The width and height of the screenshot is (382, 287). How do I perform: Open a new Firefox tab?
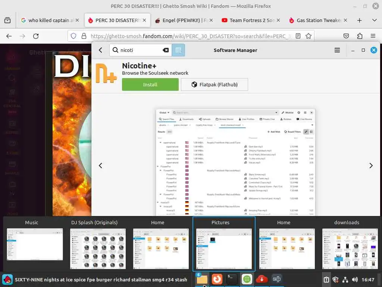(359, 21)
